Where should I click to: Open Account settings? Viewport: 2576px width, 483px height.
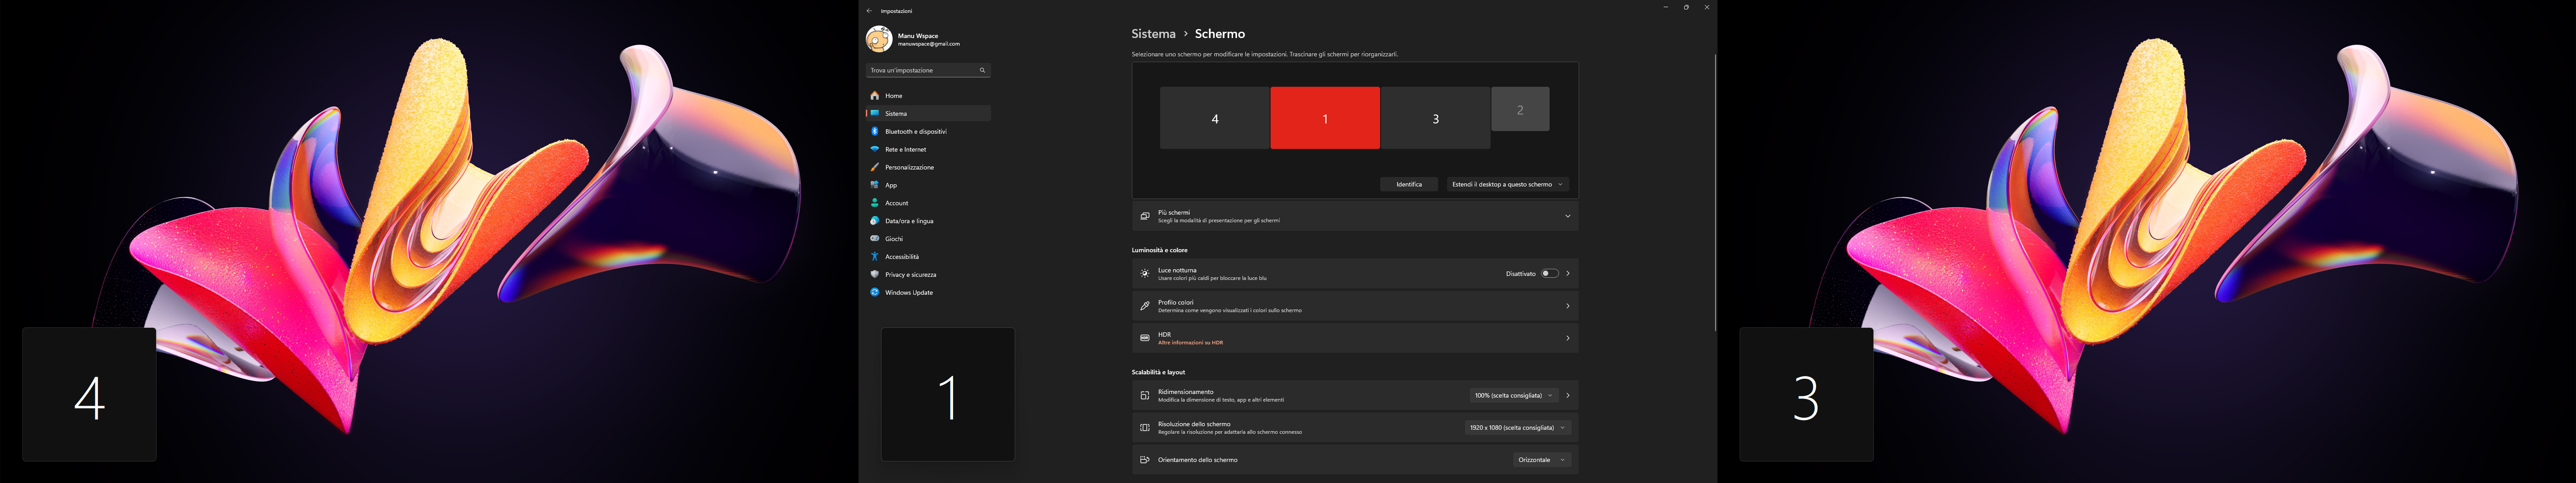coord(928,203)
